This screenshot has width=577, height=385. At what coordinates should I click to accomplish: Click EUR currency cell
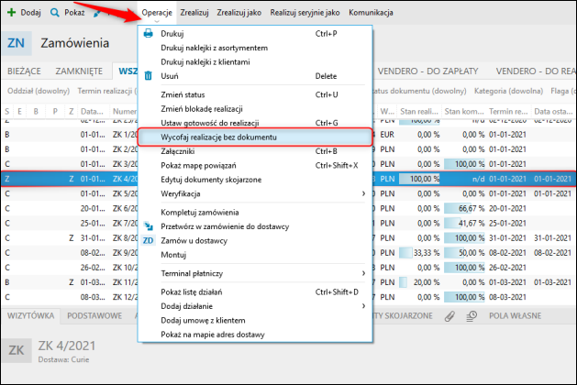[387, 135]
